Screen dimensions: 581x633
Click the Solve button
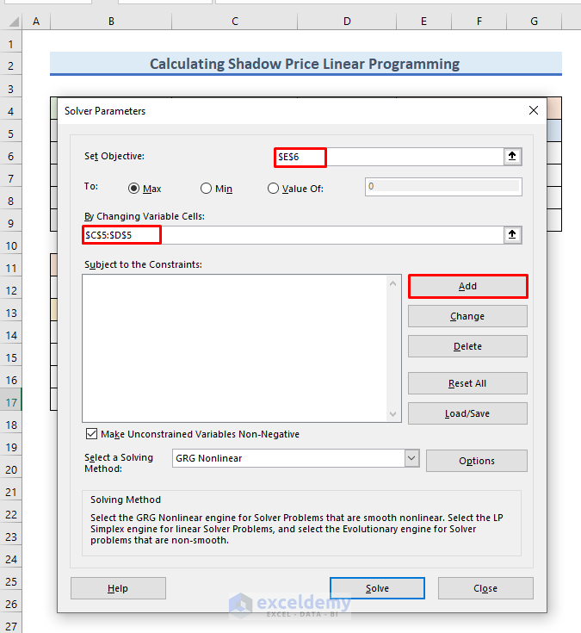coord(377,588)
